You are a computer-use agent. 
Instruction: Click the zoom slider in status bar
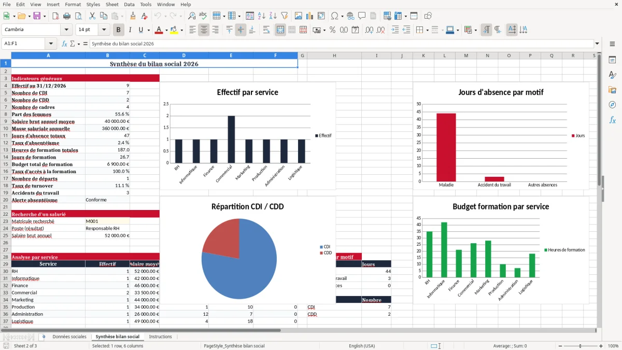580,346
